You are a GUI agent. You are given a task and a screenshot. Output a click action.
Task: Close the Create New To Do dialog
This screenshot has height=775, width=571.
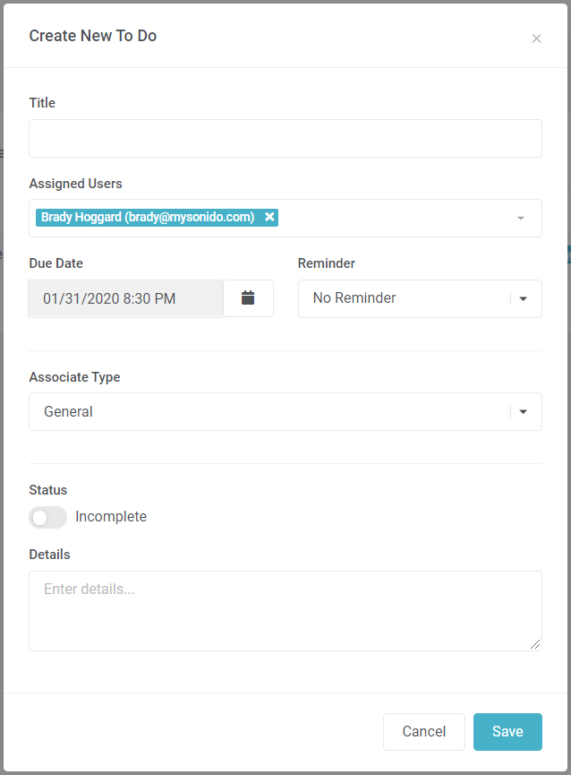tap(536, 39)
